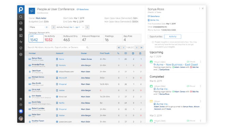Jump to first page of members
The width and height of the screenshot is (225, 128).
coord(119,48)
